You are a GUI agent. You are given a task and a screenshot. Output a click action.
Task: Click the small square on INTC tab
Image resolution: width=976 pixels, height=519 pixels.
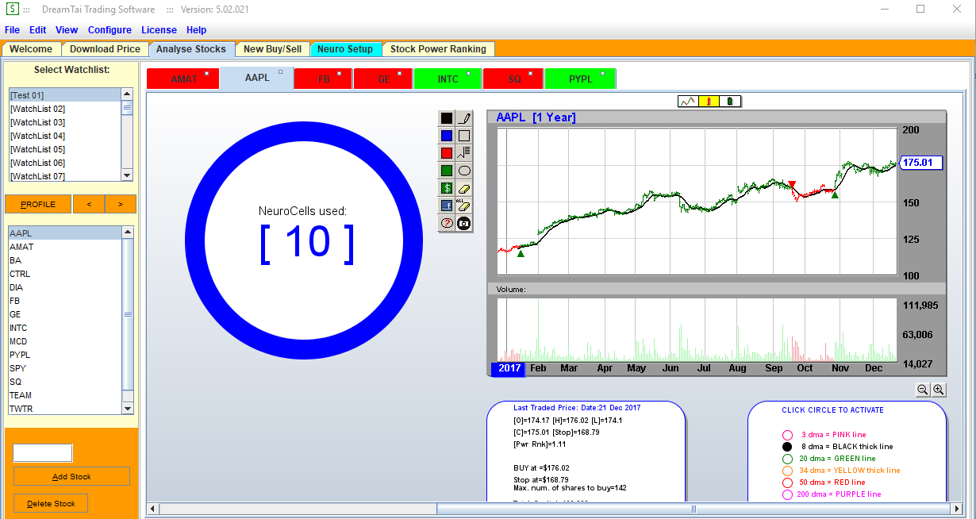pos(468,74)
